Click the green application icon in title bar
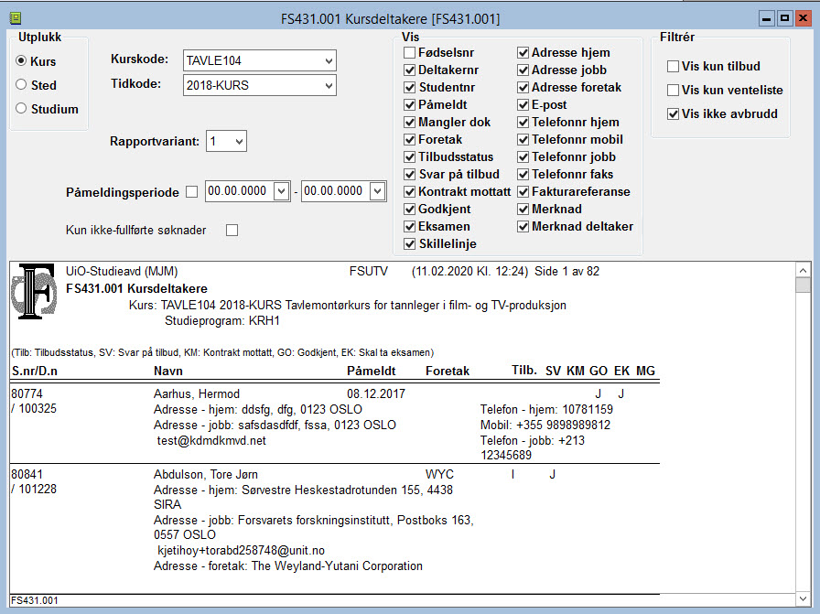 point(16,19)
